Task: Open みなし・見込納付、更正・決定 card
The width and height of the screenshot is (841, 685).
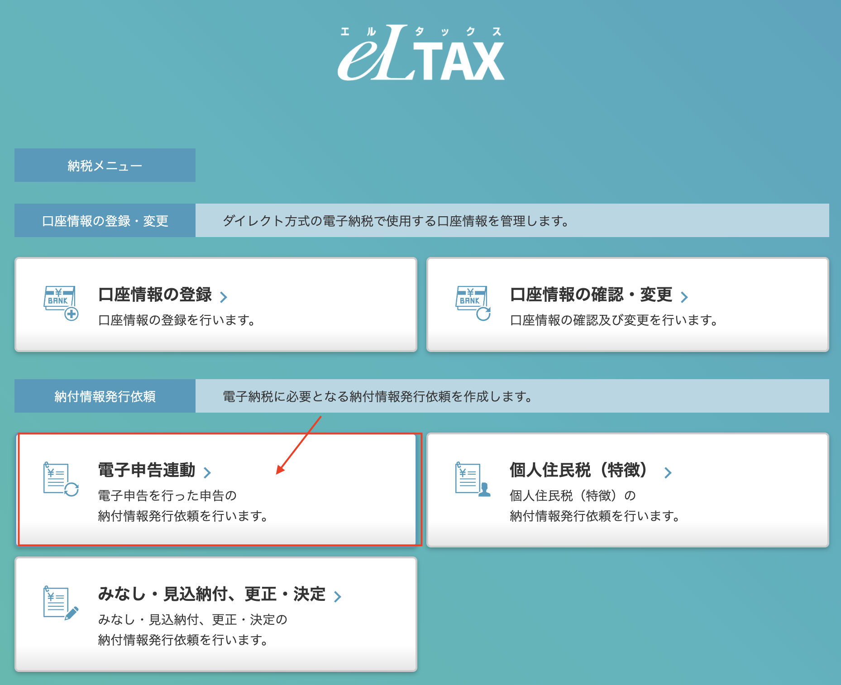Action: (216, 614)
